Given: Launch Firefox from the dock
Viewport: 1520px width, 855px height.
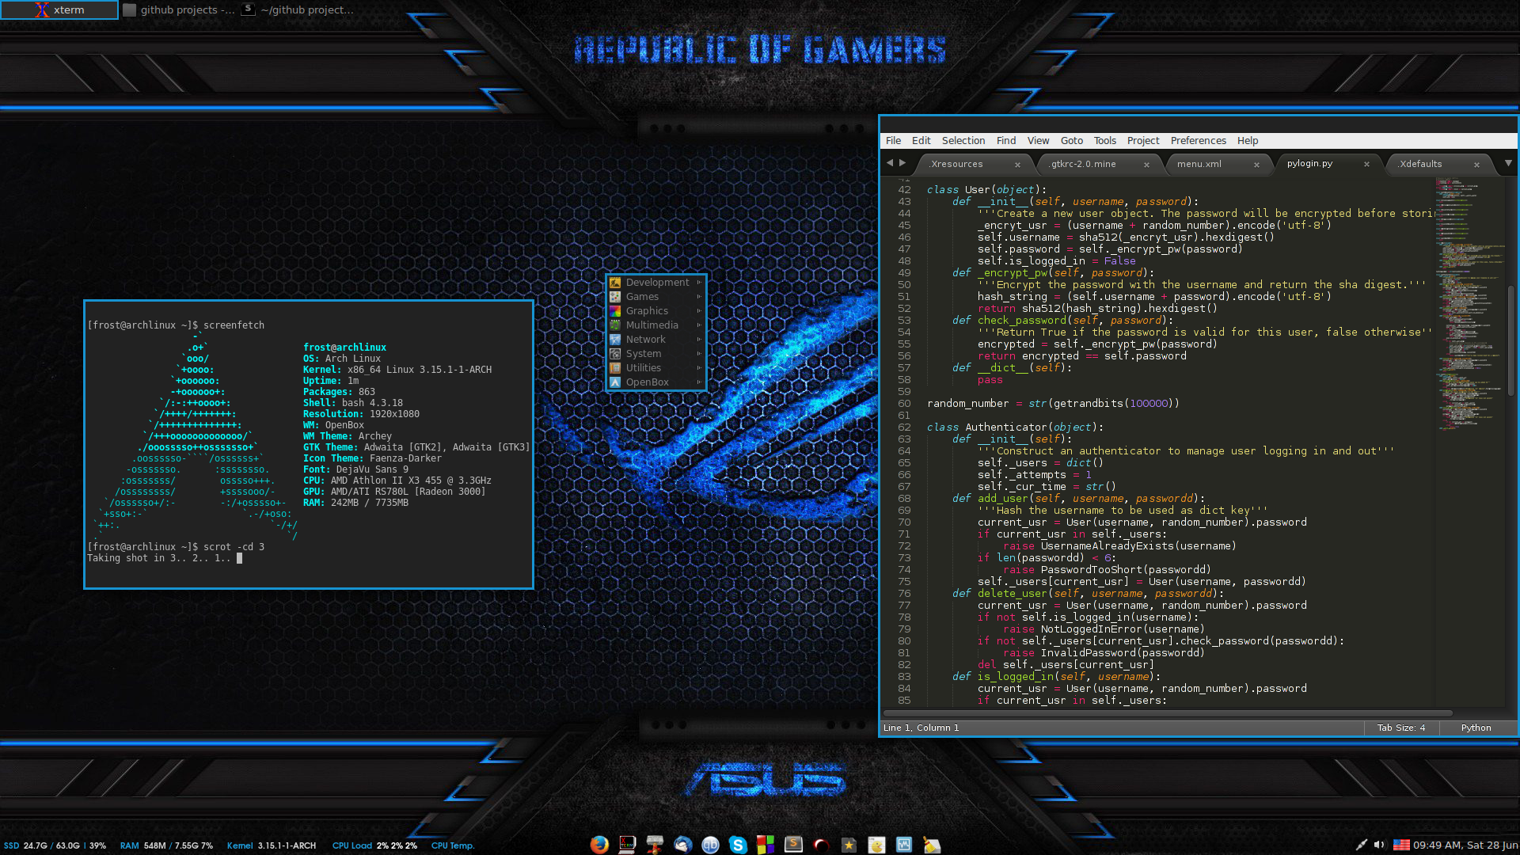Looking at the screenshot, I should 599,845.
